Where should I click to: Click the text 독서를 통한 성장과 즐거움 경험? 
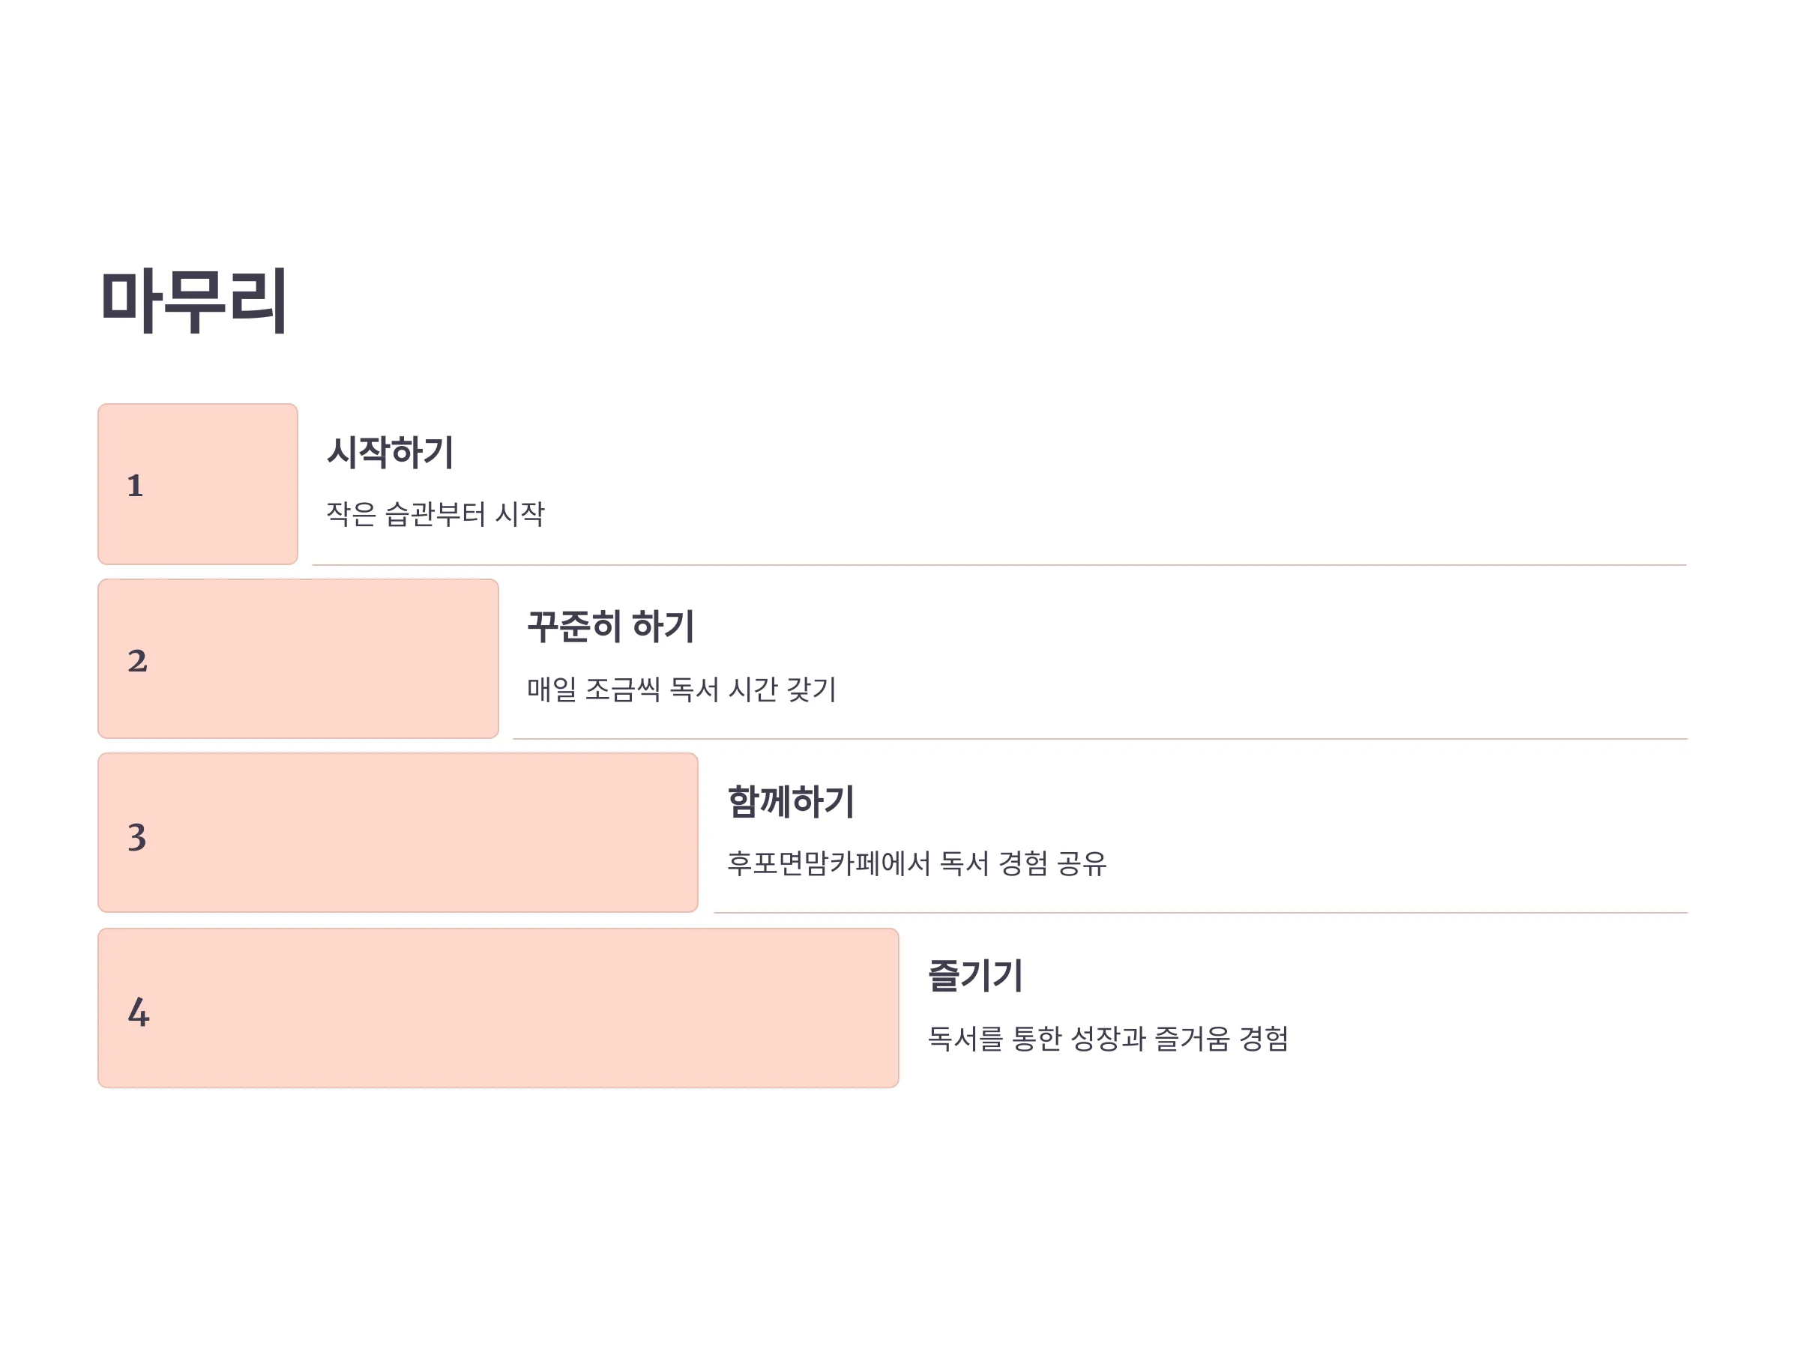pos(1109,1039)
